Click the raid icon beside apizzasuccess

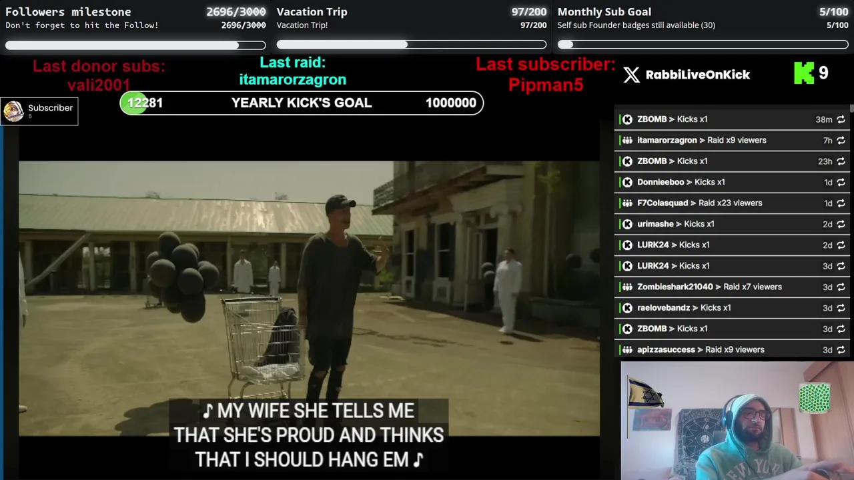[x=627, y=350]
